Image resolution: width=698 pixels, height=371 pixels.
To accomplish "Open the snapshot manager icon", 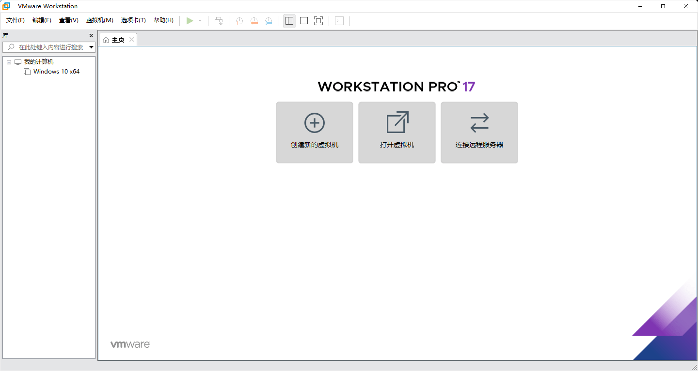I will click(x=269, y=21).
